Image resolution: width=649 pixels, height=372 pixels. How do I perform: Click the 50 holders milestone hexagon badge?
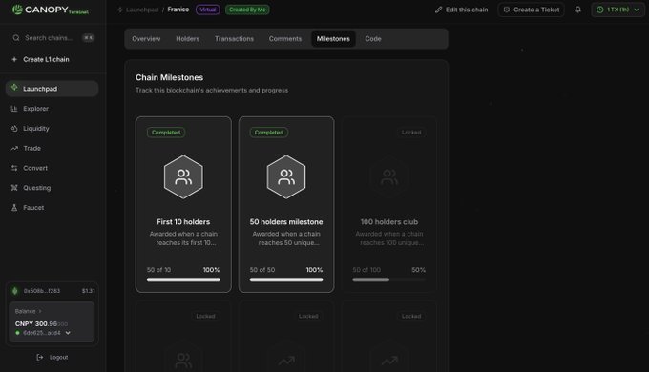[x=286, y=177]
